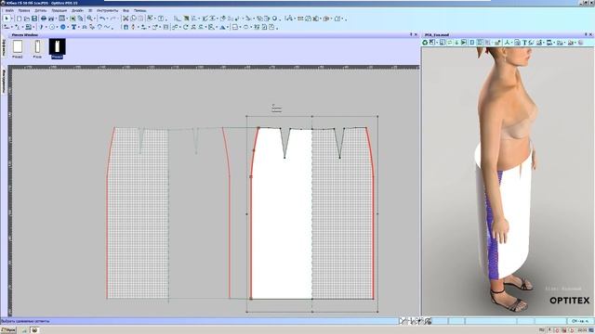Open the Деталь menu
595x334 pixels.
[41, 10]
